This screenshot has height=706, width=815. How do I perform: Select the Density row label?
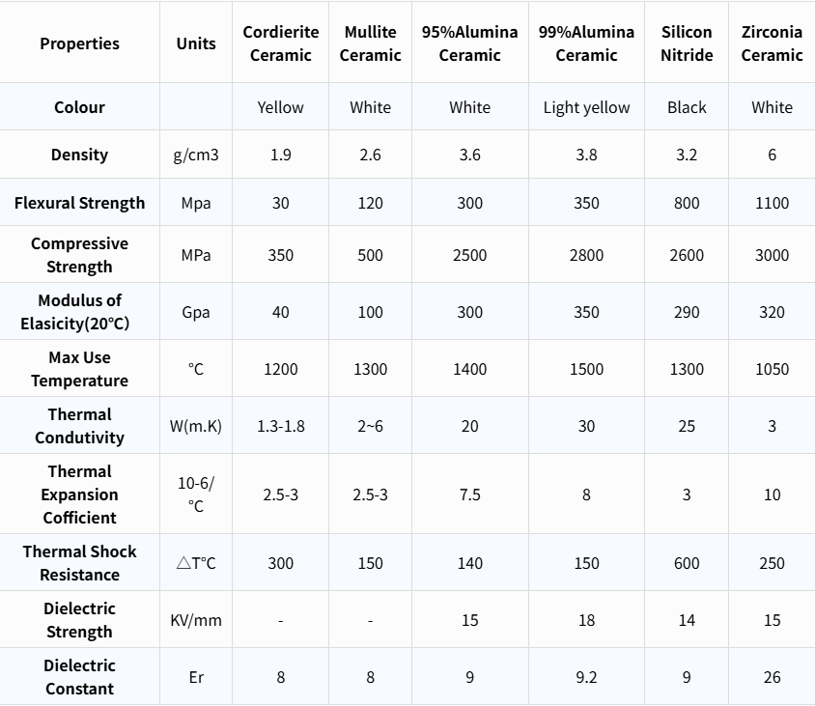coord(80,155)
